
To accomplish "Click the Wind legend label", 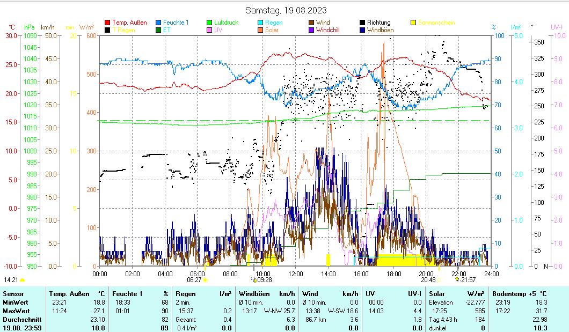I will pyautogui.click(x=323, y=23).
